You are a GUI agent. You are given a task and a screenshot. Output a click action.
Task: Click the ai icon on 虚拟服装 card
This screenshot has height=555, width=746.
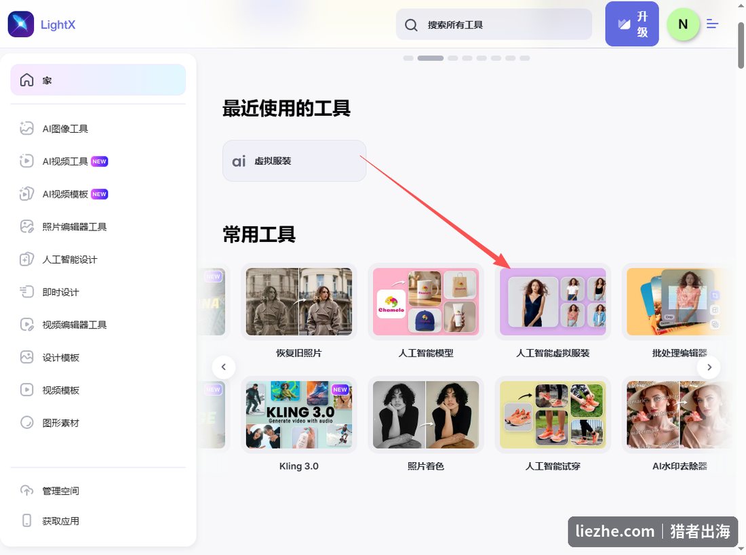pos(239,161)
